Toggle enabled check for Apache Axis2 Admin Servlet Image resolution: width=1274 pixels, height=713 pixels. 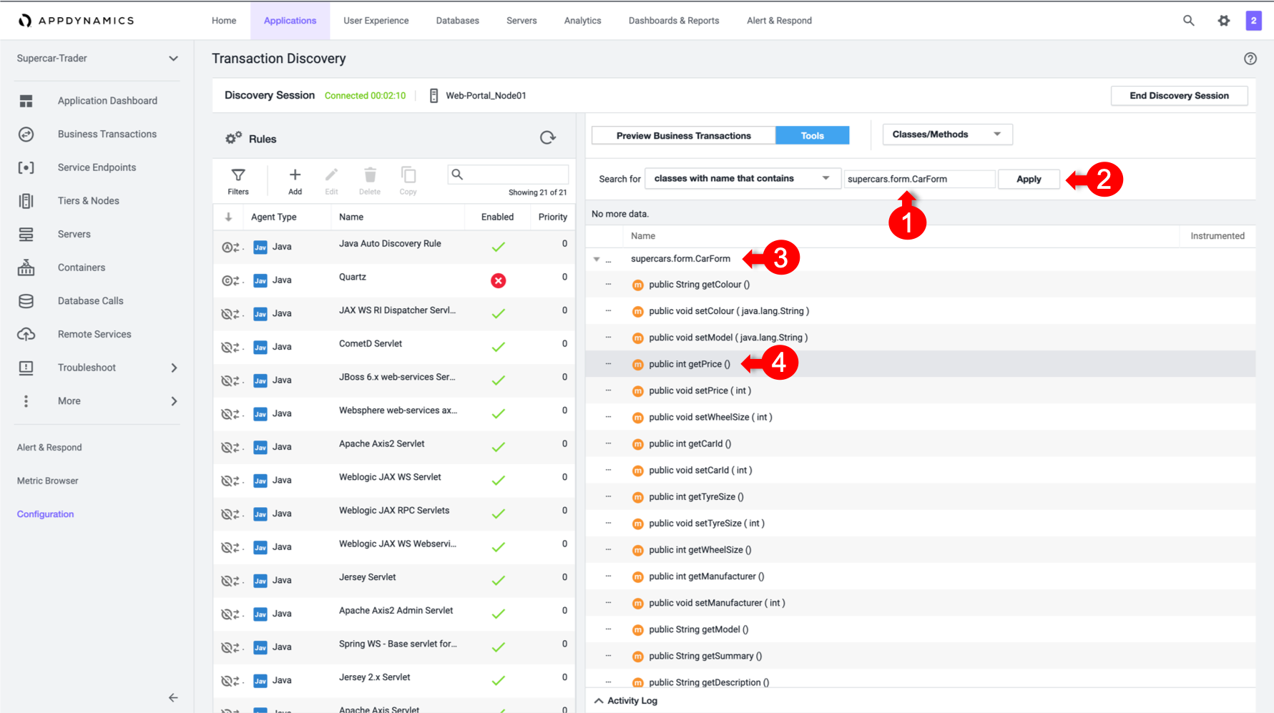(x=499, y=614)
